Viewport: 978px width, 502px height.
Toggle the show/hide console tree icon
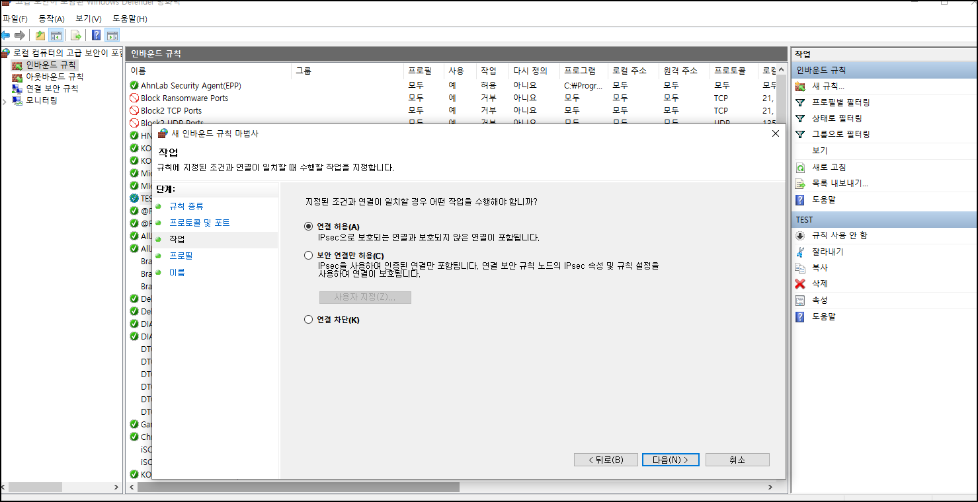pos(56,36)
